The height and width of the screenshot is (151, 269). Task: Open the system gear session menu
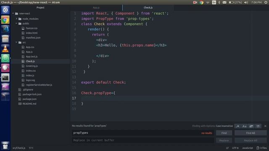(x=266, y=3)
